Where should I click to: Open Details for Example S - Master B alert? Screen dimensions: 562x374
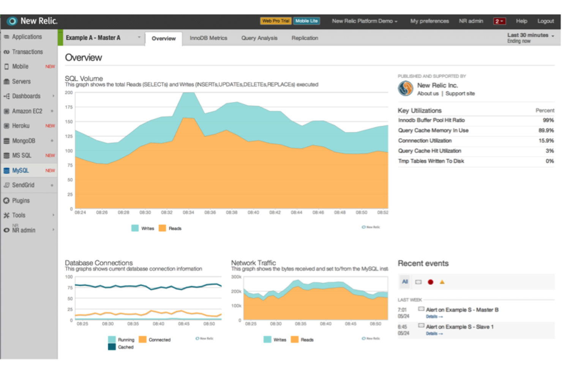[x=434, y=316]
